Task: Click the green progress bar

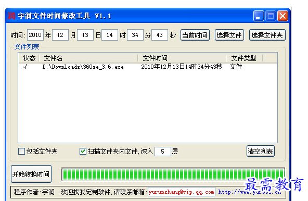Action: (173, 174)
